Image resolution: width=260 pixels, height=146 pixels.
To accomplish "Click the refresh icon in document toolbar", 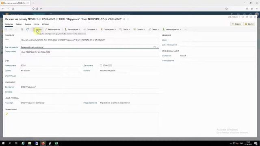I will click(x=28, y=29).
